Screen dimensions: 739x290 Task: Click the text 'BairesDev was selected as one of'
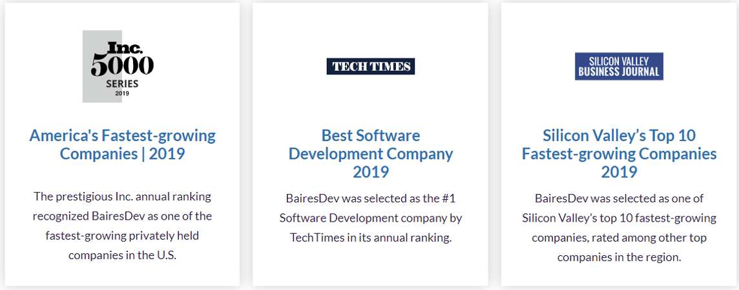(619, 198)
